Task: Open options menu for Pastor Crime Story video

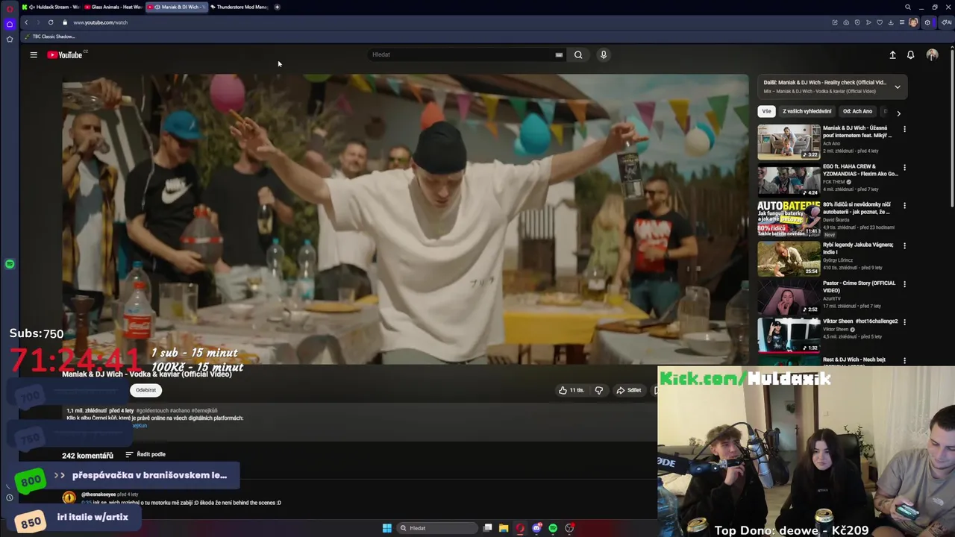Action: click(905, 284)
